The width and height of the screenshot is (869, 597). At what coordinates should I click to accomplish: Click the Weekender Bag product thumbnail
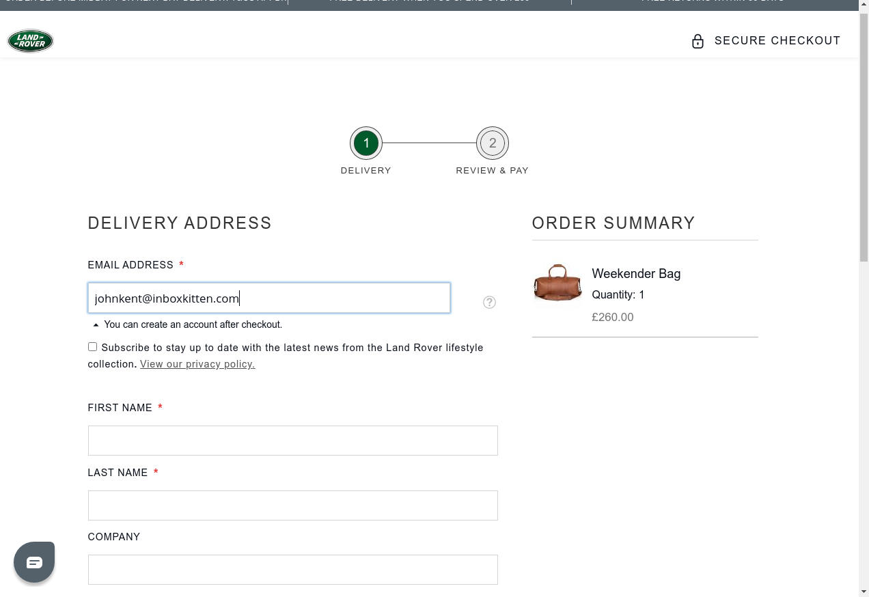pos(557,283)
